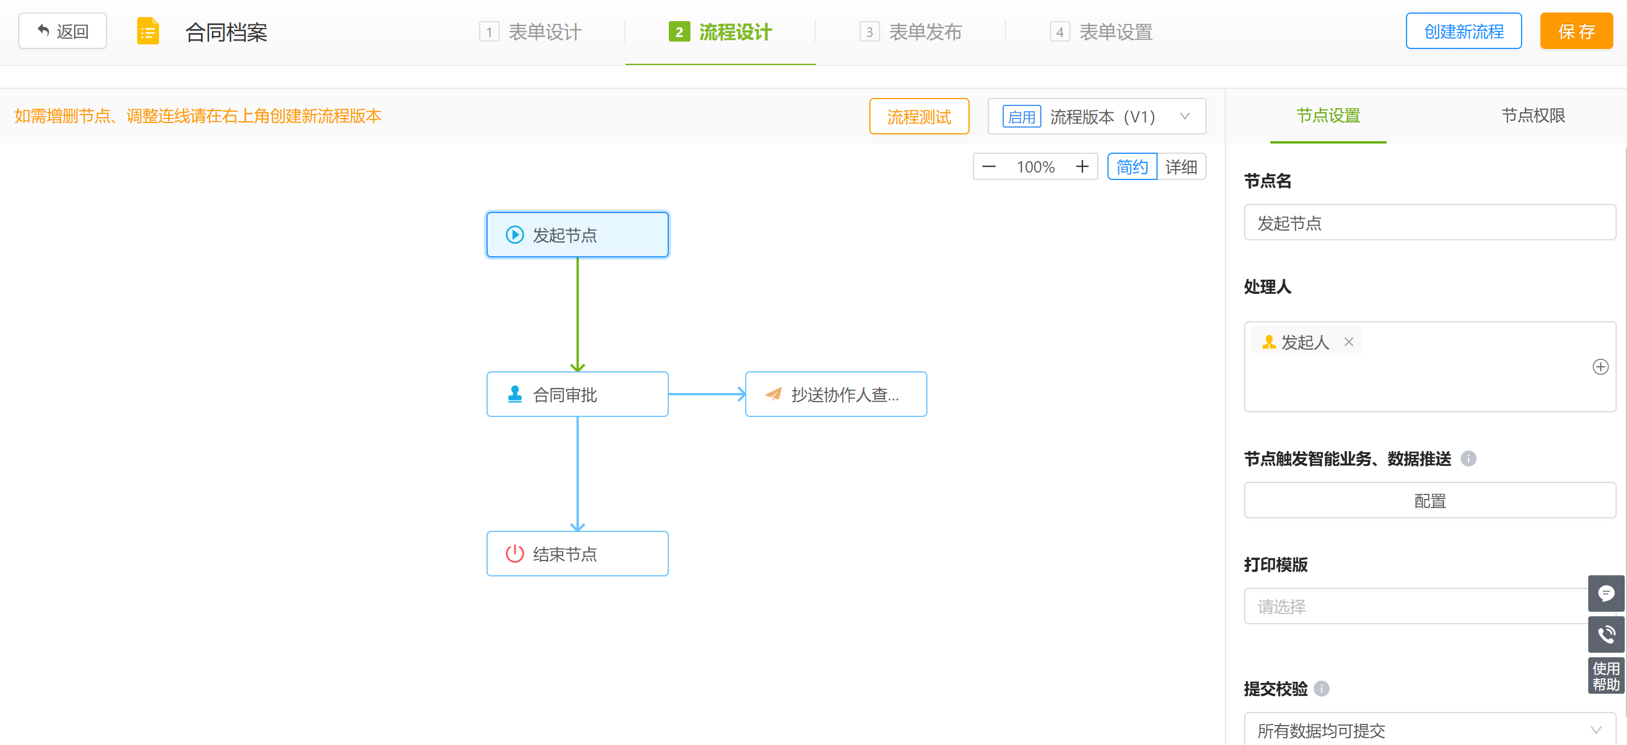This screenshot has height=745, width=1627.
Task: Switch flow view to 简约 mode
Action: coord(1131,167)
